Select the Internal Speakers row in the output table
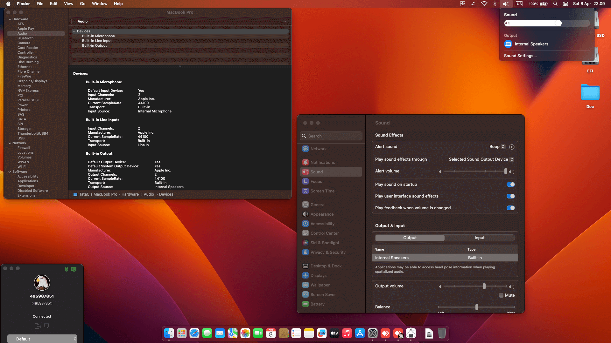This screenshot has width=611, height=343. (x=445, y=258)
